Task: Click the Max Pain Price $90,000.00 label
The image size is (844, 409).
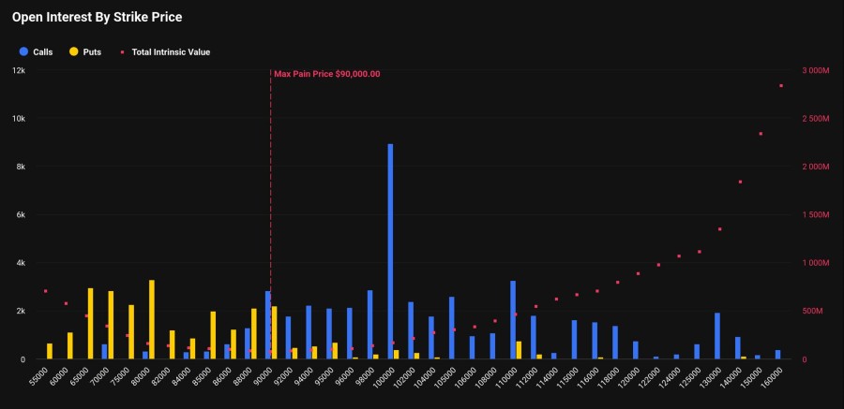Action: (x=326, y=74)
